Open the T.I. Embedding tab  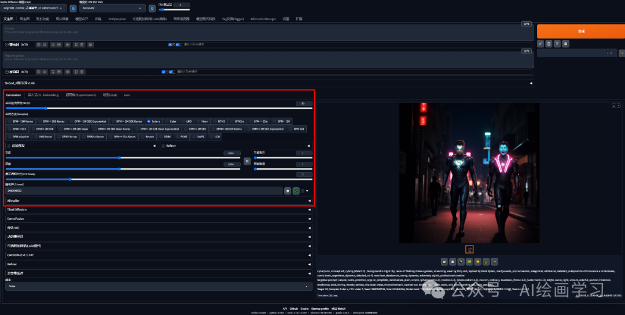(x=43, y=95)
